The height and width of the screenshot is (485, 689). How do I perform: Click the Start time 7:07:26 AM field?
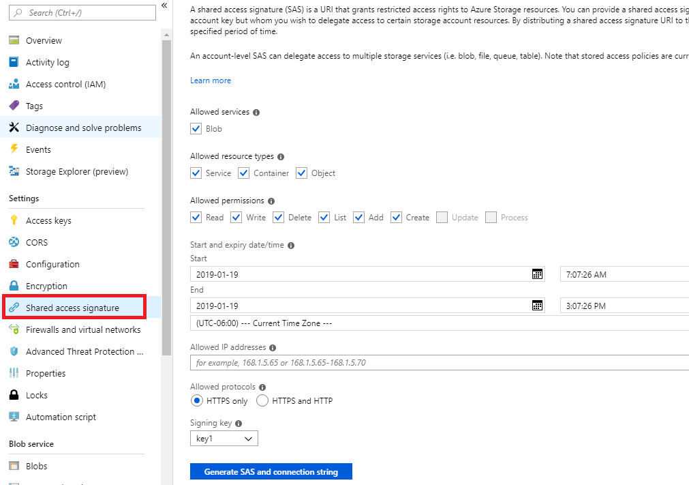click(x=624, y=274)
